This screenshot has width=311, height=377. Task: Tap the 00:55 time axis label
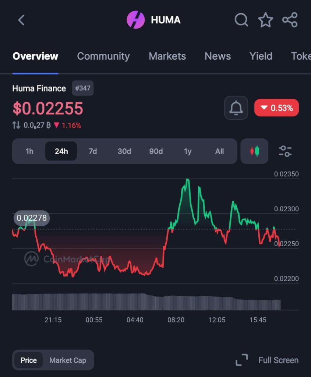point(94,320)
